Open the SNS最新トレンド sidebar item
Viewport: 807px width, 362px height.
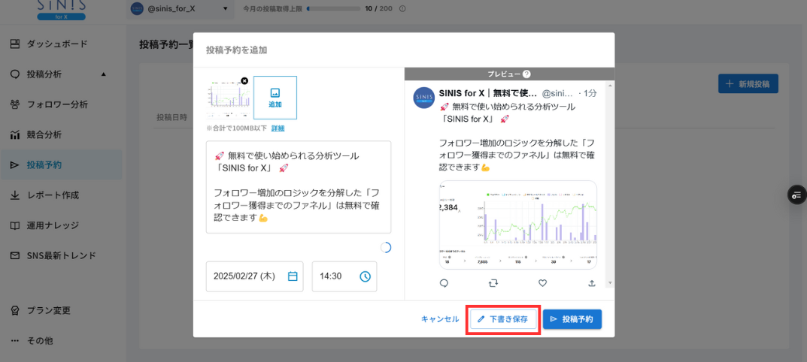[61, 255]
